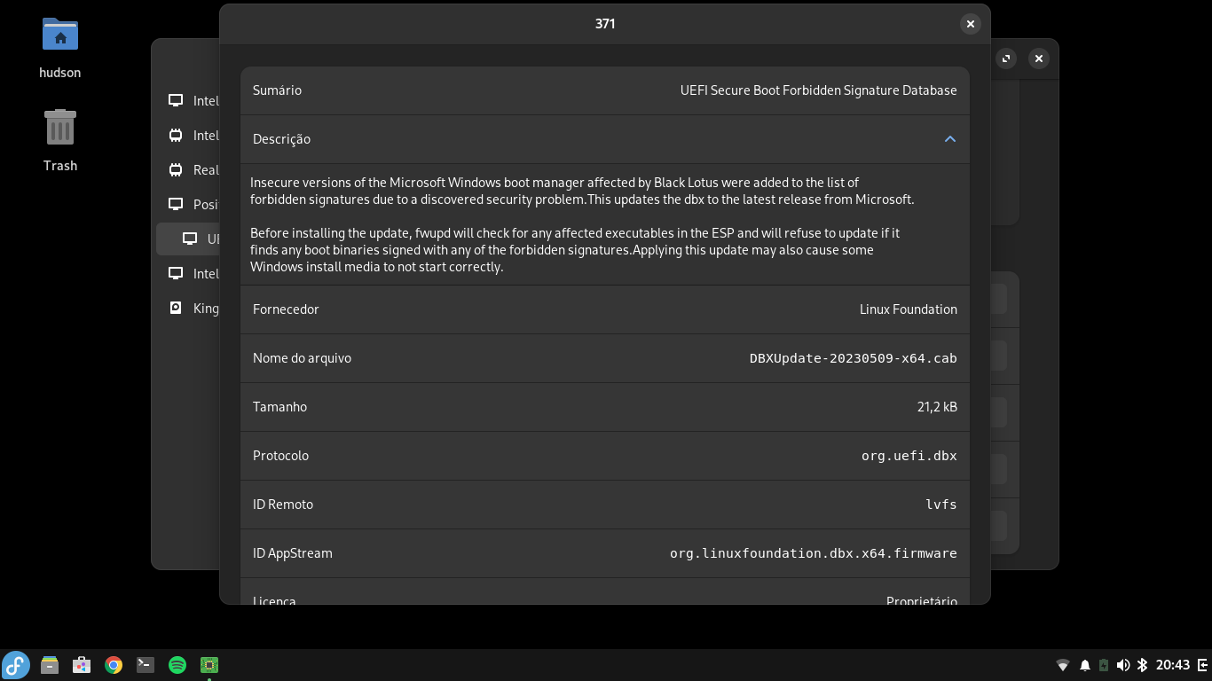Select the UE… device row in sidebar
Viewport: 1212px width, 681px height.
189,239
